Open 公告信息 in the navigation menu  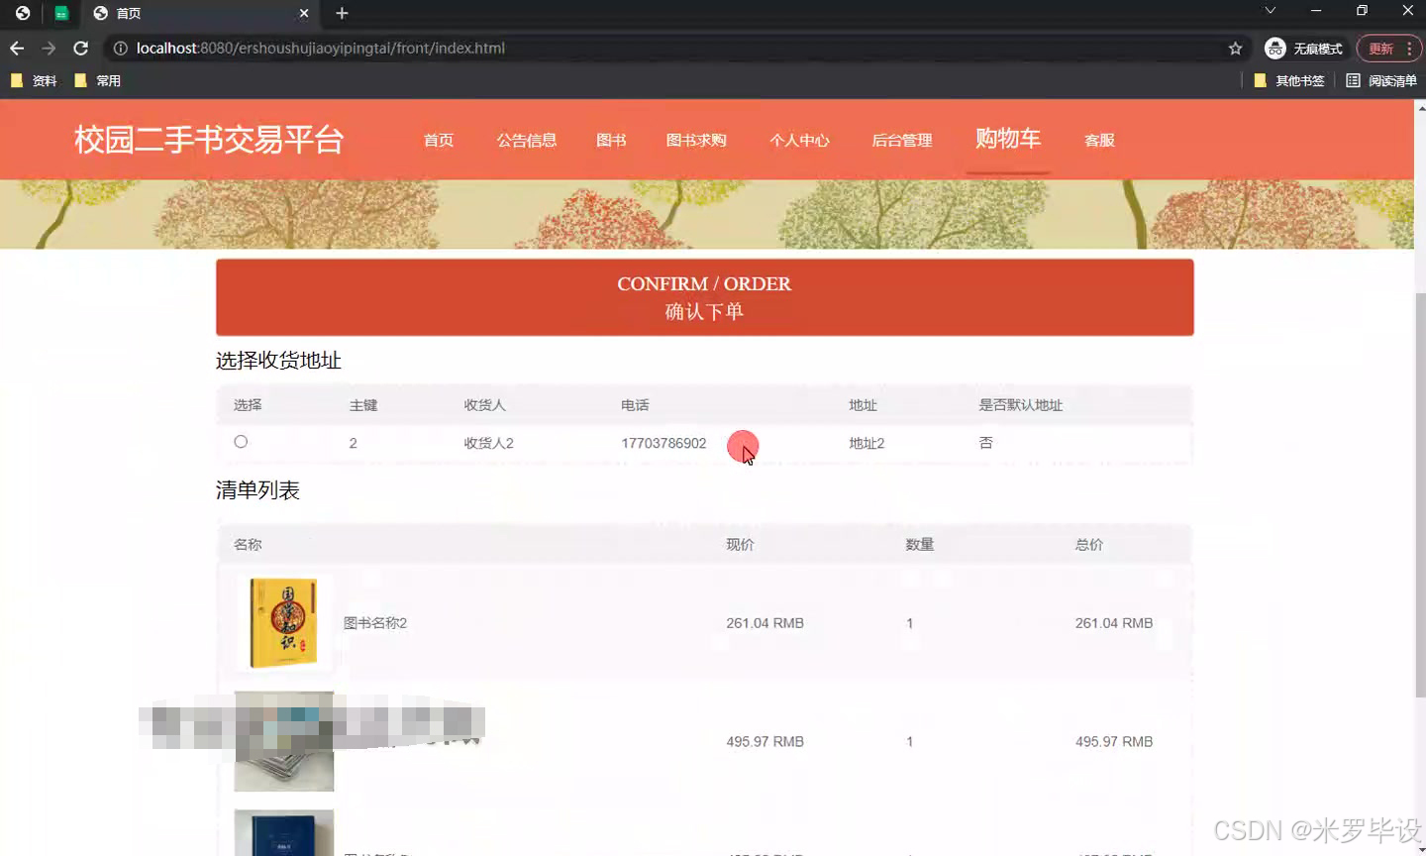pos(527,140)
